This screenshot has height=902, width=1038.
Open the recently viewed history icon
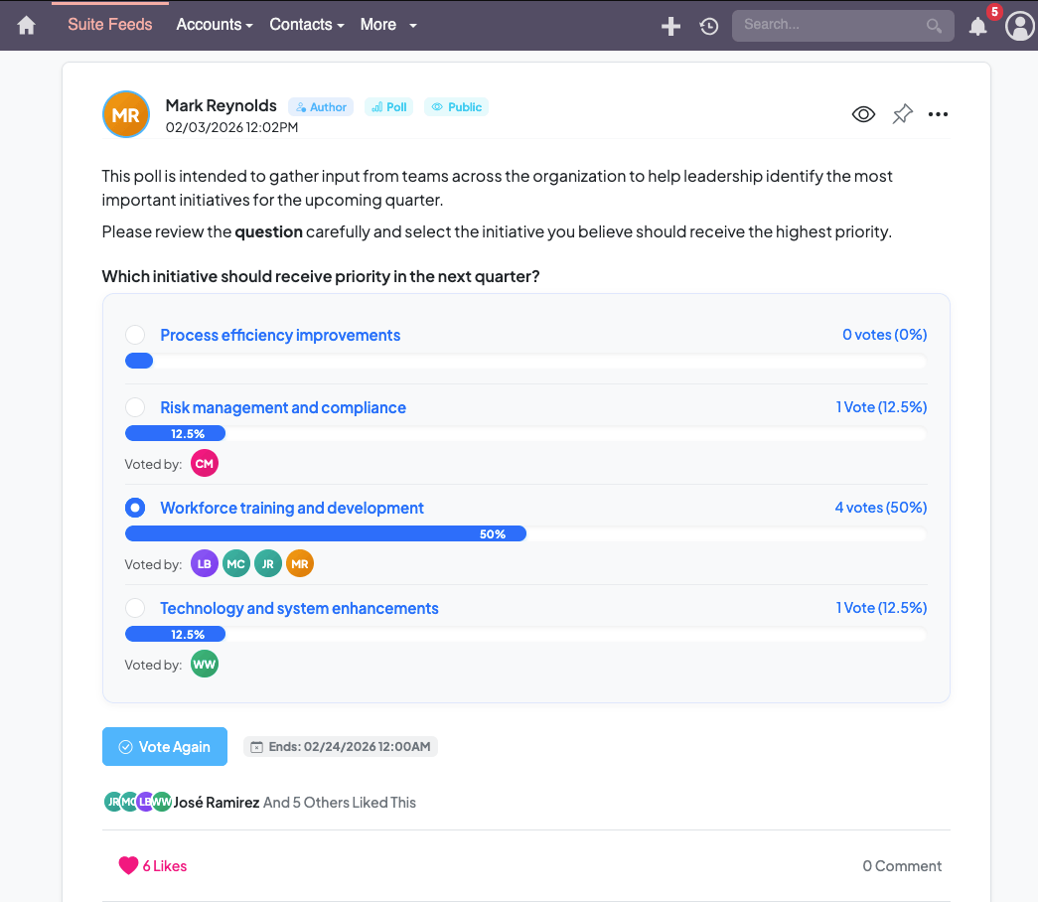coord(708,26)
